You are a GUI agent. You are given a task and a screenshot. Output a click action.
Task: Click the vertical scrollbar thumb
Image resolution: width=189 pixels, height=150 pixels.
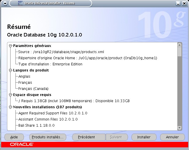coord(179,52)
